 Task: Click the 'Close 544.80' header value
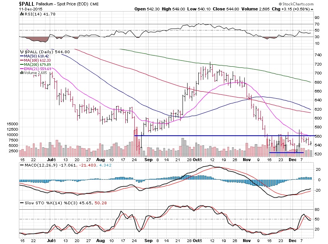(226, 9)
